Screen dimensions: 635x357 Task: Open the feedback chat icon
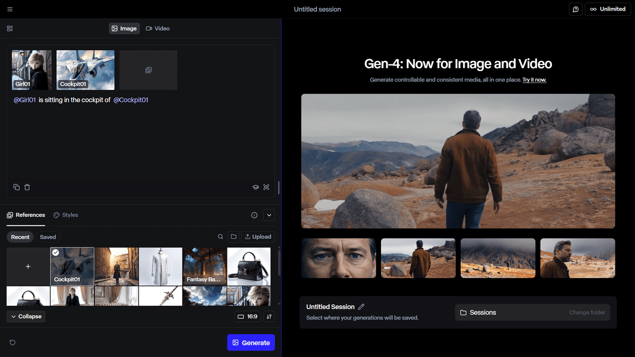pyautogui.click(x=575, y=9)
